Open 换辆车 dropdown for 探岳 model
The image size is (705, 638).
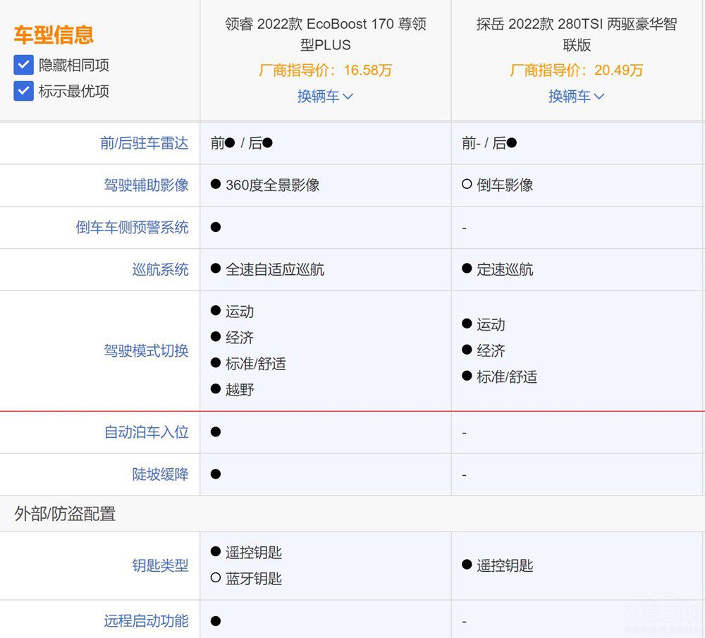click(x=576, y=97)
